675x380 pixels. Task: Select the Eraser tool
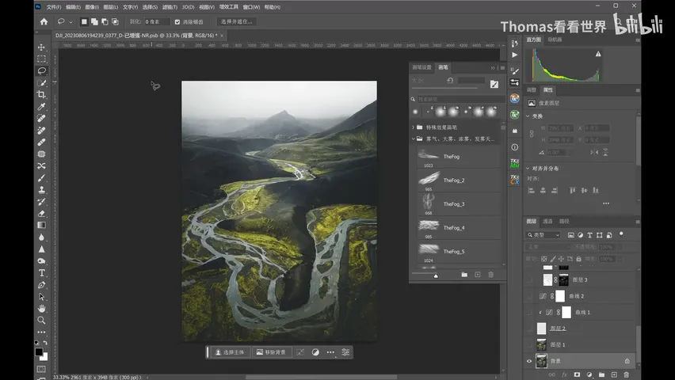tap(41, 214)
